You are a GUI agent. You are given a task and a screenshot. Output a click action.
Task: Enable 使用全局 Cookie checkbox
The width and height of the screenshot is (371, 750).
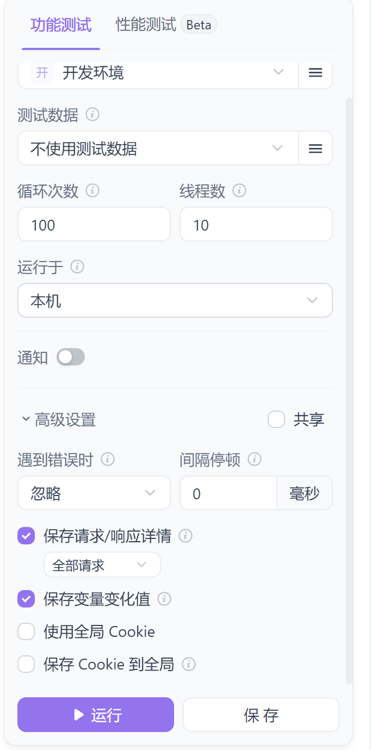[x=26, y=631]
